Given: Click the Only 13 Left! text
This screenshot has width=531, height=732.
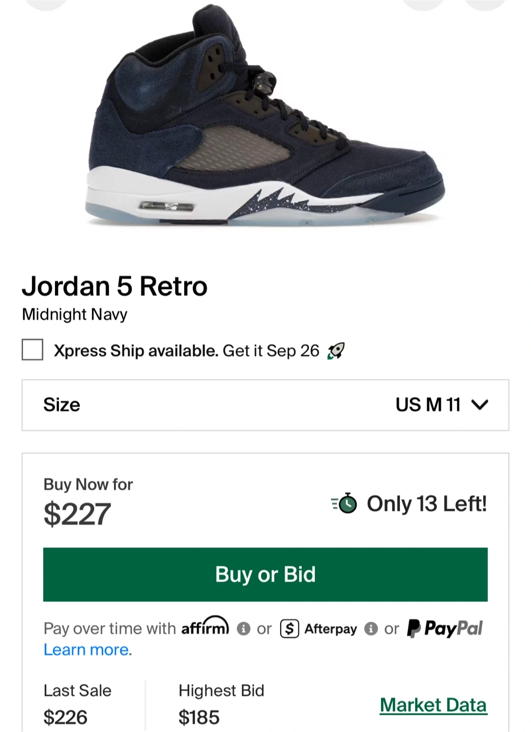Looking at the screenshot, I should click(427, 504).
